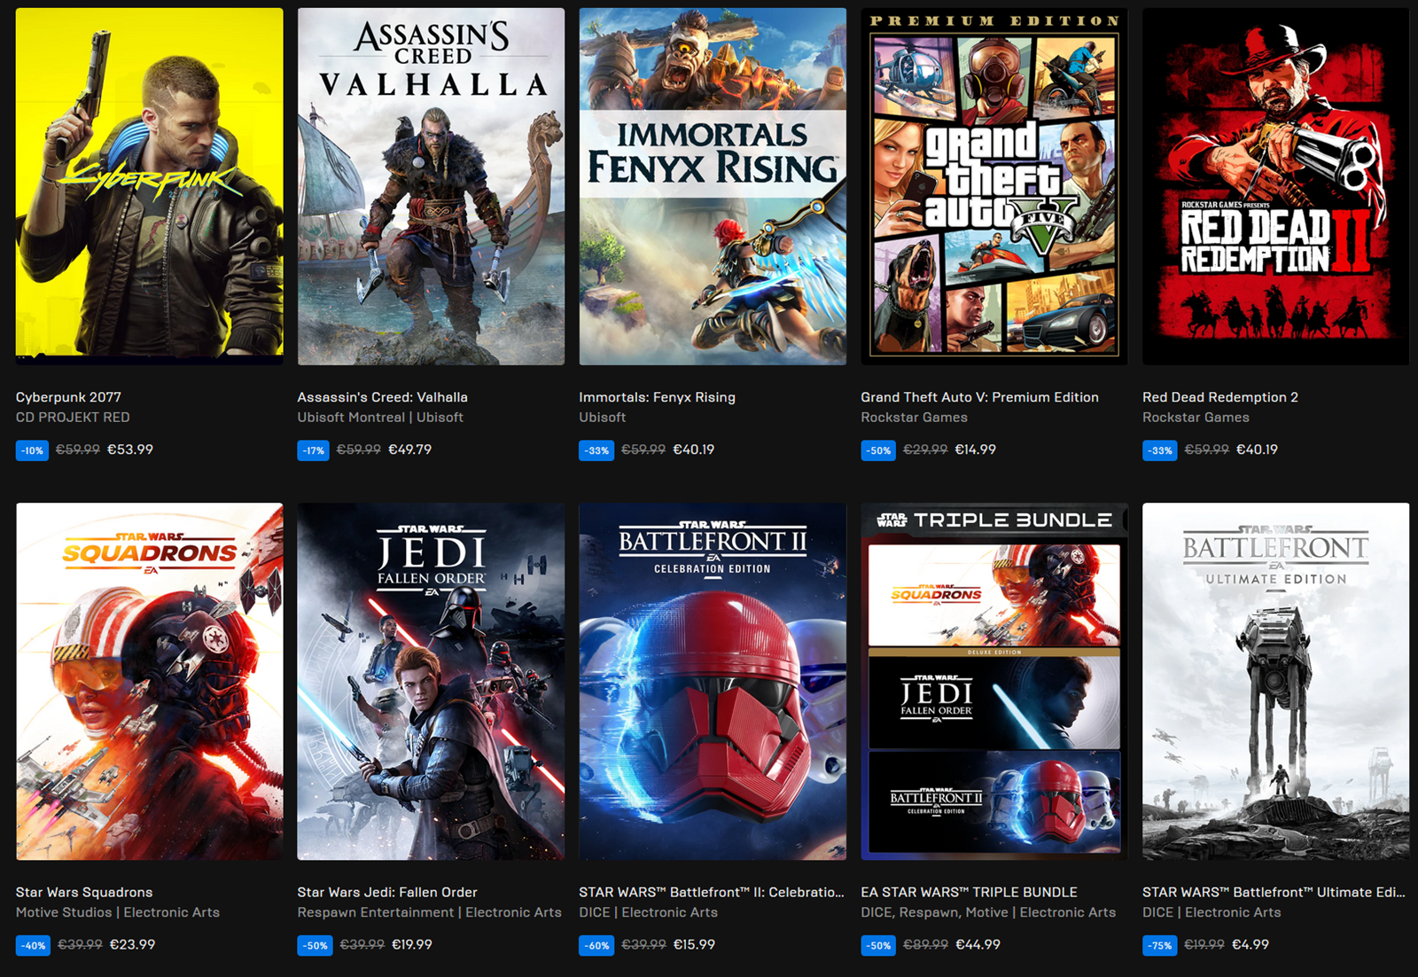This screenshot has width=1418, height=977.
Task: Open the Jedi Fallen Order cover art
Action: (431, 682)
